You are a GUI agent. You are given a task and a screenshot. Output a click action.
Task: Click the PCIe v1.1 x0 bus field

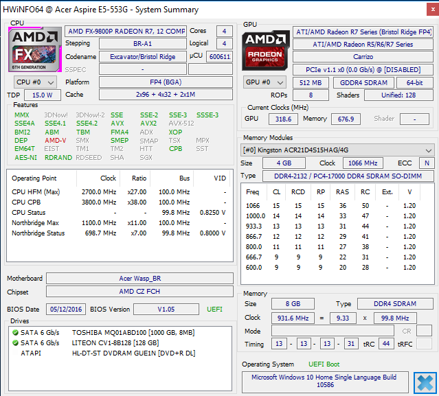(x=364, y=70)
